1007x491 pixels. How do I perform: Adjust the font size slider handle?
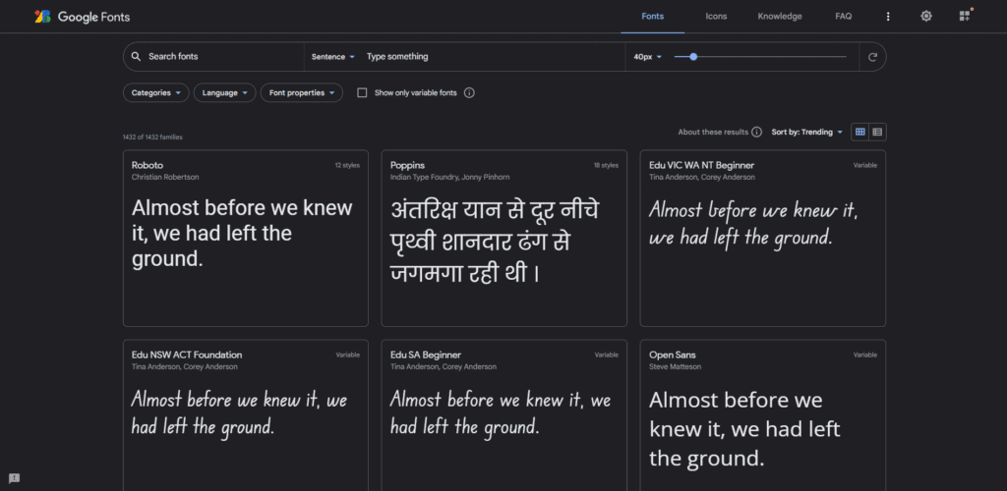tap(693, 56)
